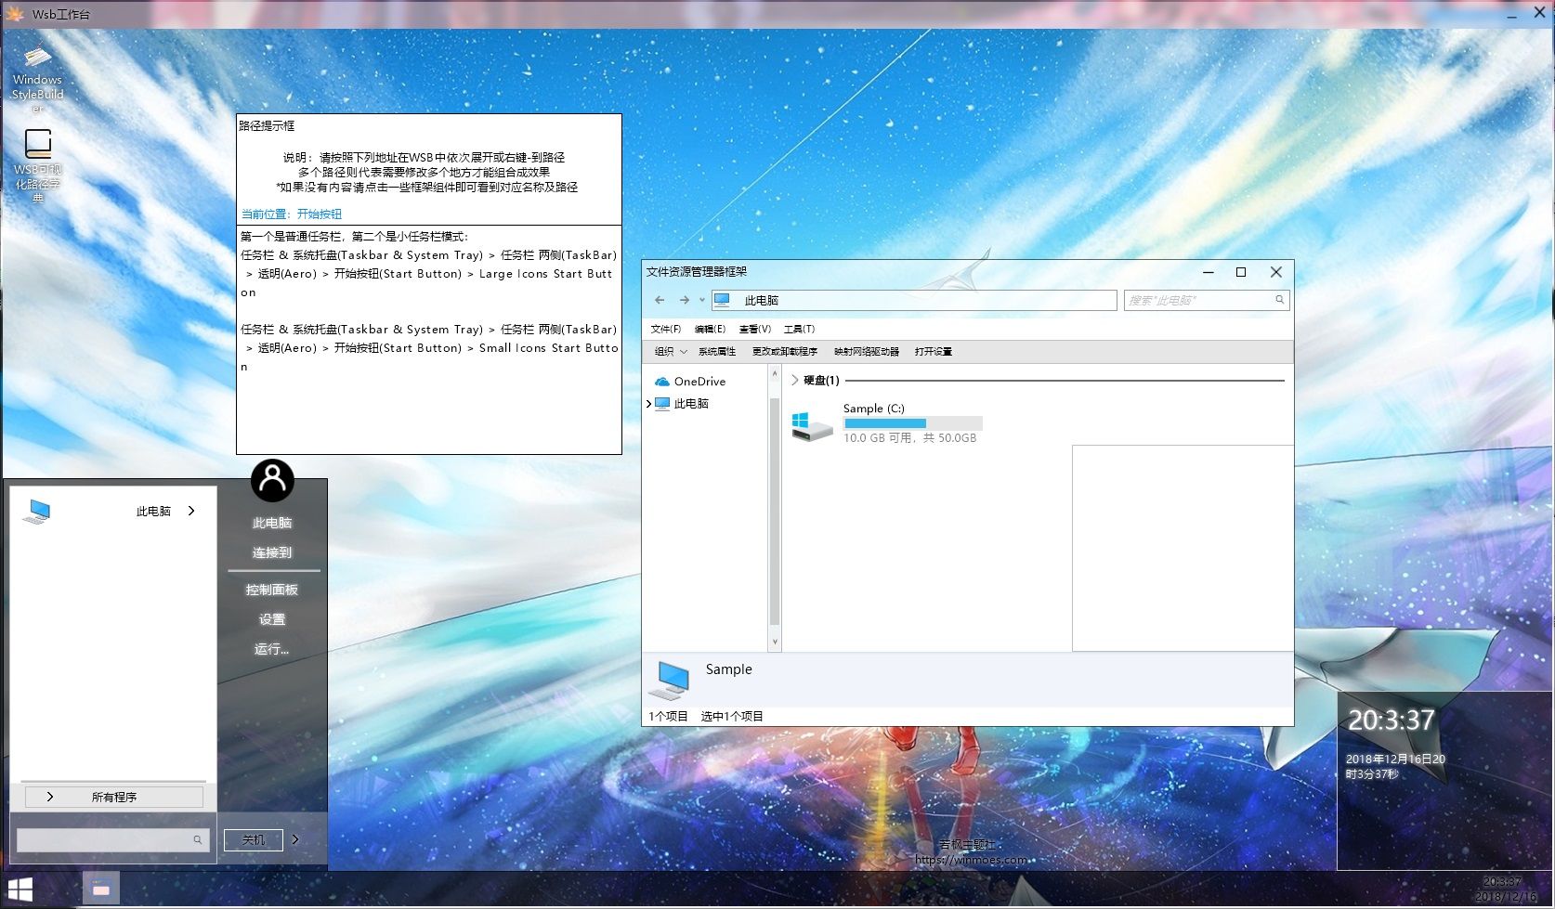This screenshot has width=1555, height=909.
Task: Click 所有程序 in start menu
Action: [114, 797]
